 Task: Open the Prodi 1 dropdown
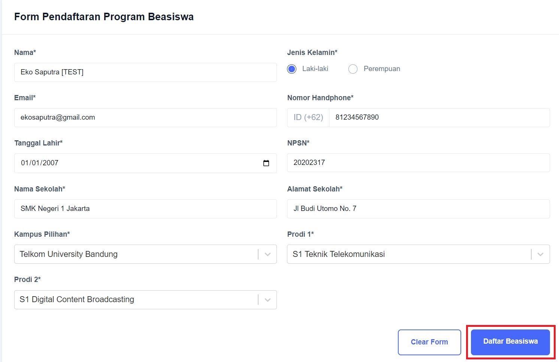click(x=540, y=254)
